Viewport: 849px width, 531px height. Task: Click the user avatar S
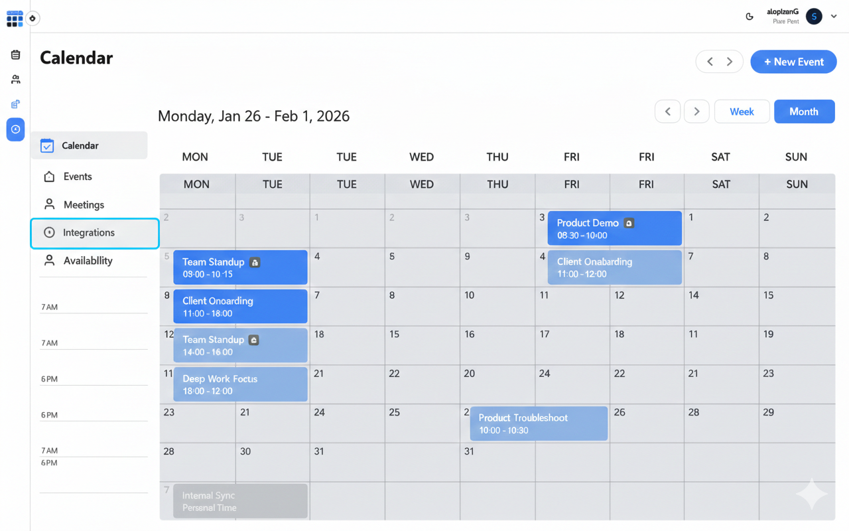[x=814, y=17]
